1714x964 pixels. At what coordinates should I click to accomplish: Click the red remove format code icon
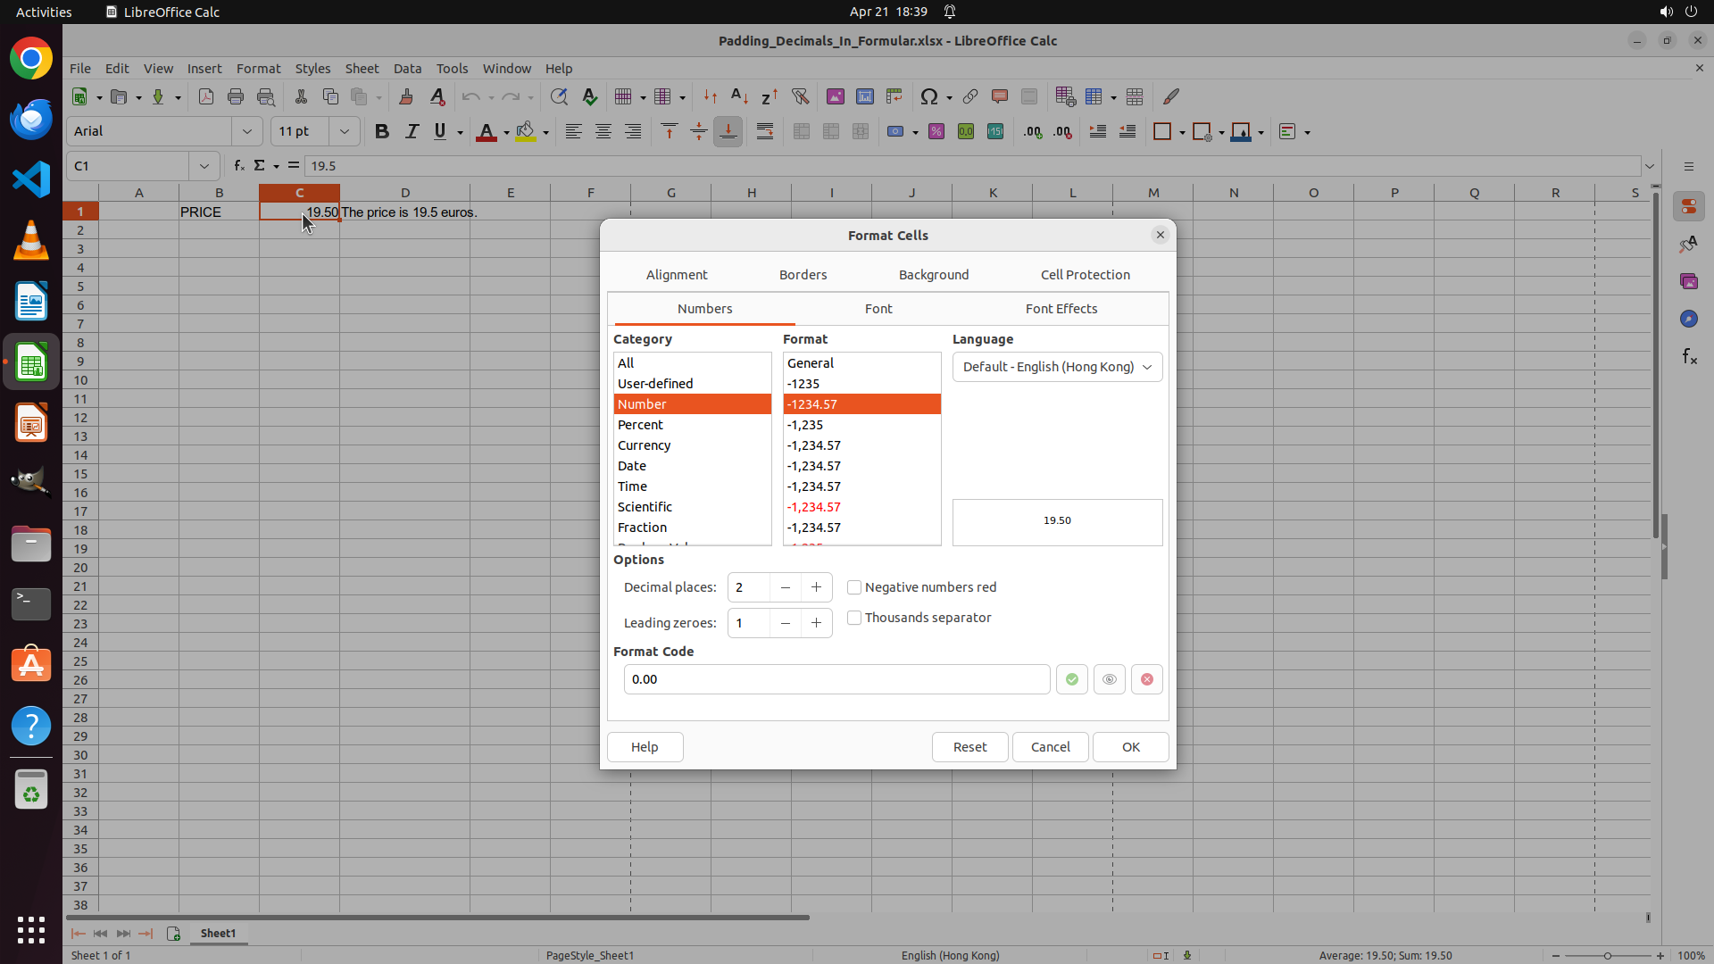pos(1146,679)
